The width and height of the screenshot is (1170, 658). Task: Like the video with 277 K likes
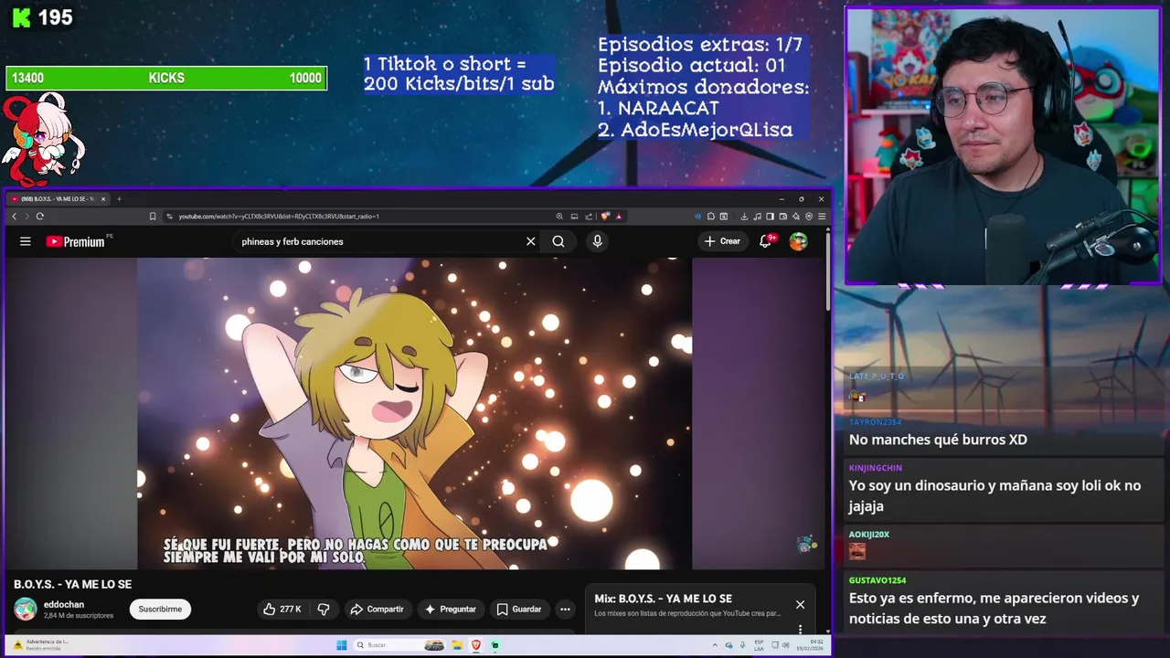[282, 609]
